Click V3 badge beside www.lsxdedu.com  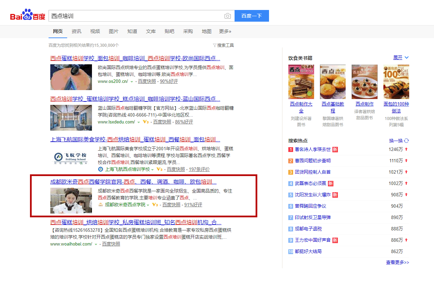click(146, 122)
